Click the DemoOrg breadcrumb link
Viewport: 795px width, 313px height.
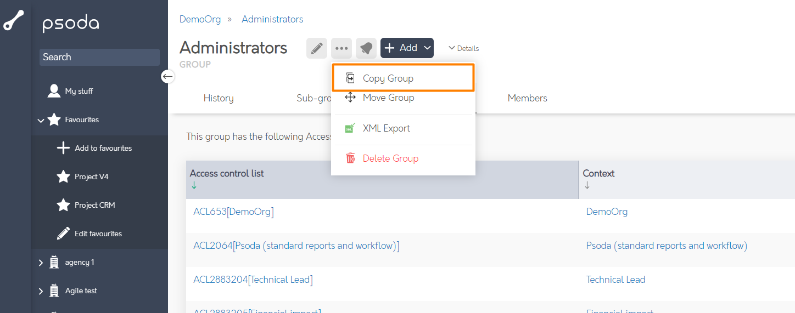pos(200,19)
